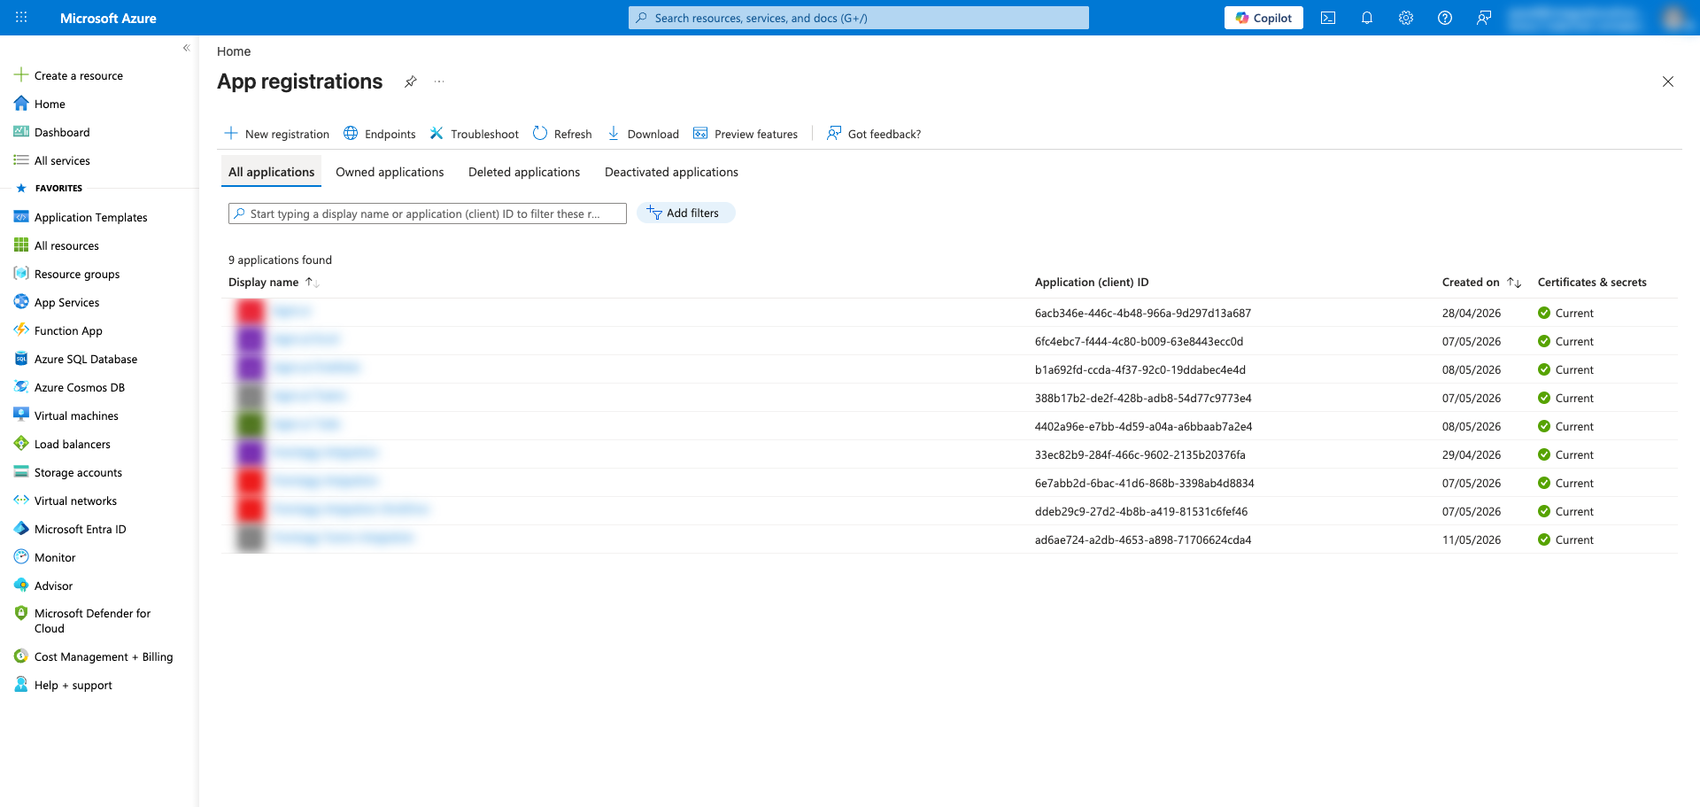Viewport: 1700px width, 807px height.
Task: Open Resource groups favorite
Action: [76, 274]
